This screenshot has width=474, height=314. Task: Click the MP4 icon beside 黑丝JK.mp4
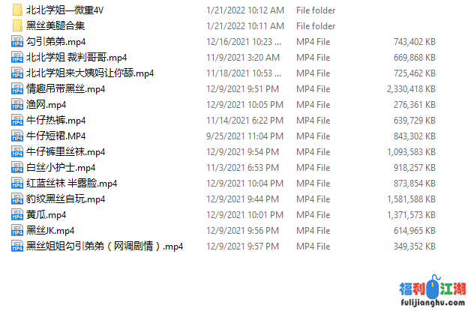[17, 230]
